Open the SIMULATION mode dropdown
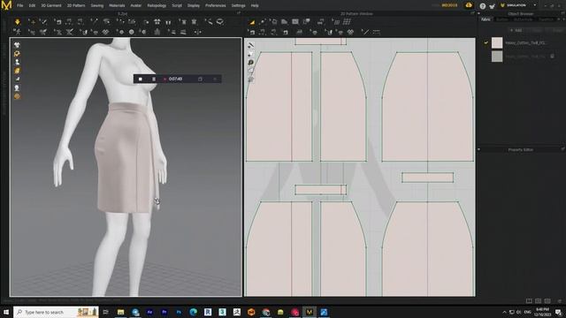This screenshot has width=566, height=318. pyautogui.click(x=534, y=5)
